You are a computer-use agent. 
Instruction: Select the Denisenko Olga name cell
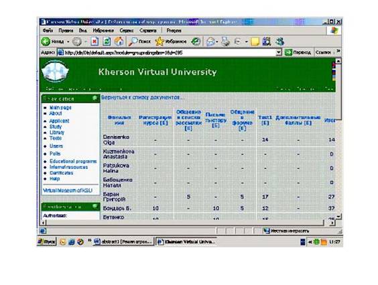(x=116, y=140)
